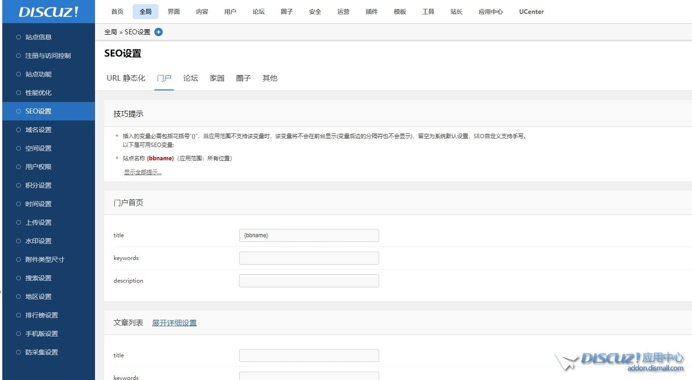Open 防采集设置 in the sidebar
The height and width of the screenshot is (380, 692).
pos(42,352)
